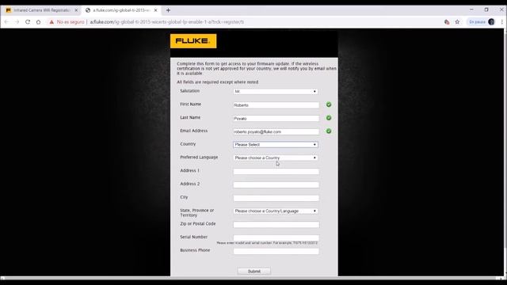Viewport: 507px width, 285px height.
Task: Focus the Zip or Postal Code field
Action: tap(276, 224)
